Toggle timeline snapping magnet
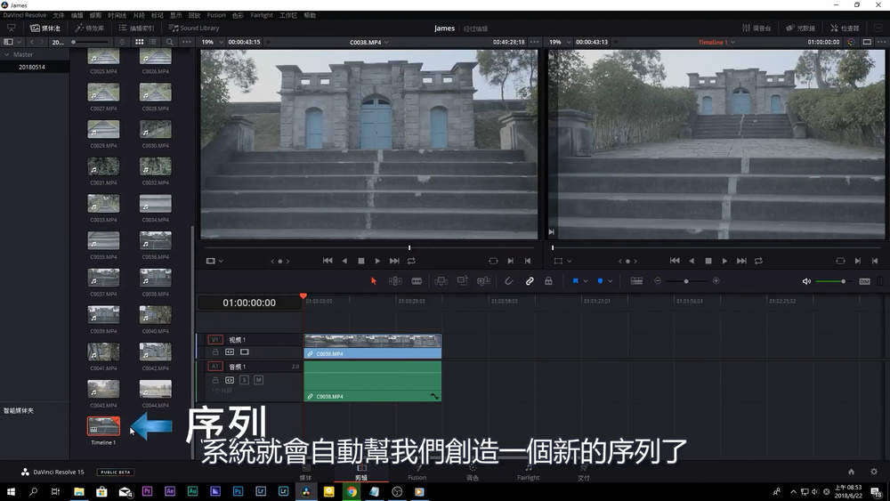Screen dimensions: 890x501 pos(508,281)
